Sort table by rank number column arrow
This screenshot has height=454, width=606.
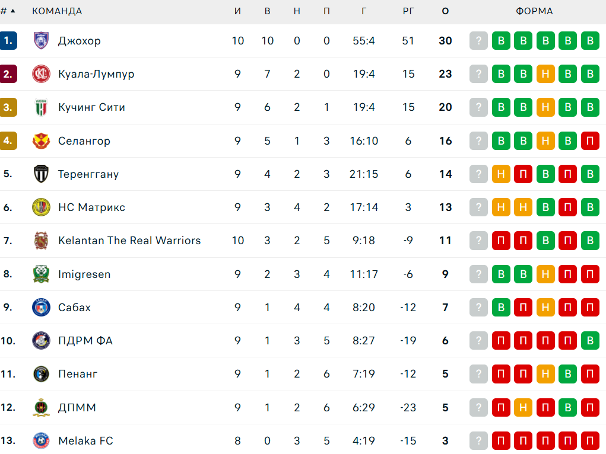[12, 11]
